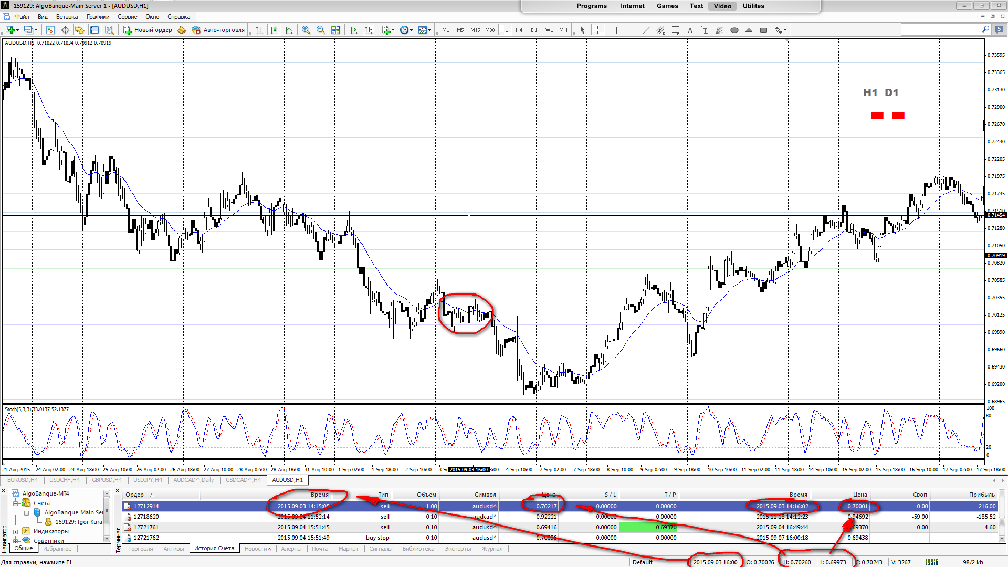
Task: Click the Internet button in top bar
Action: (632, 6)
